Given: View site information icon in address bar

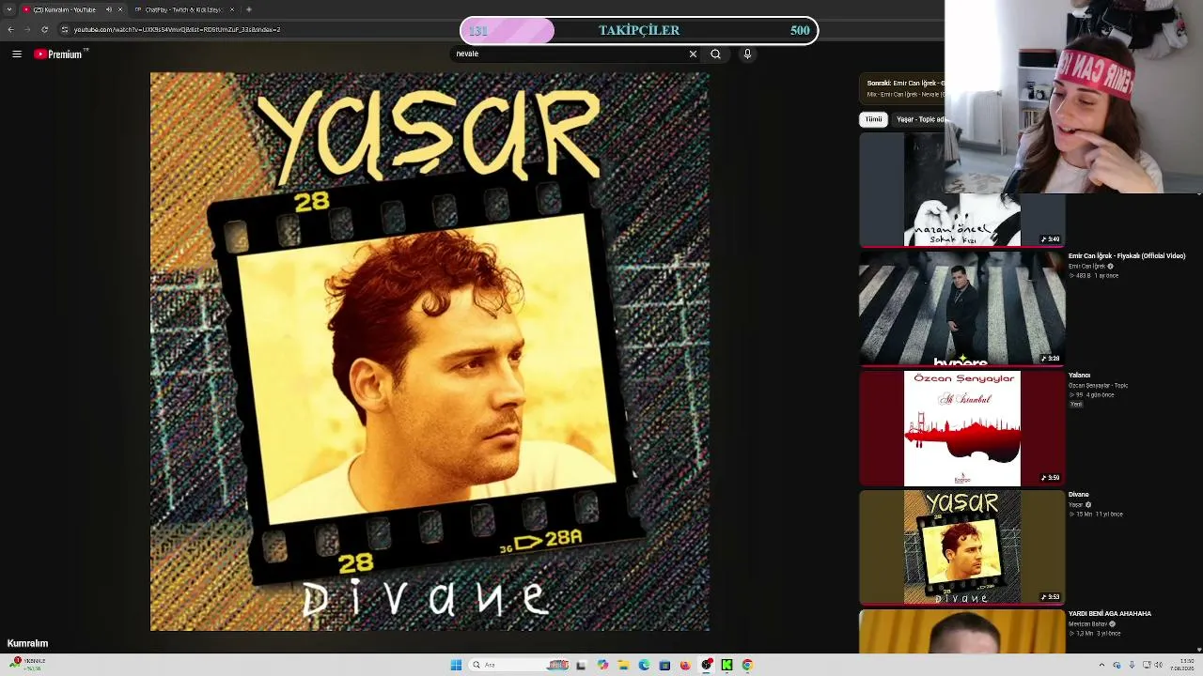Looking at the screenshot, I should click(65, 30).
